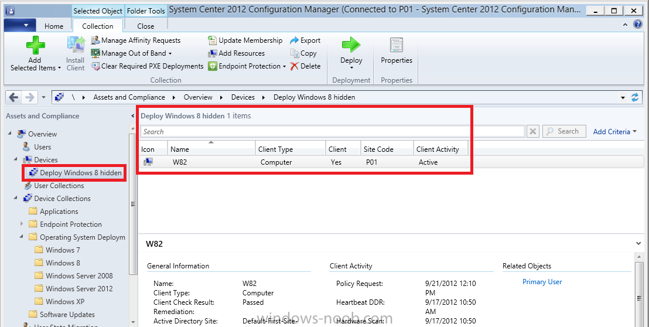The width and height of the screenshot is (649, 327).
Task: Clear search with the X button
Action: click(532, 132)
